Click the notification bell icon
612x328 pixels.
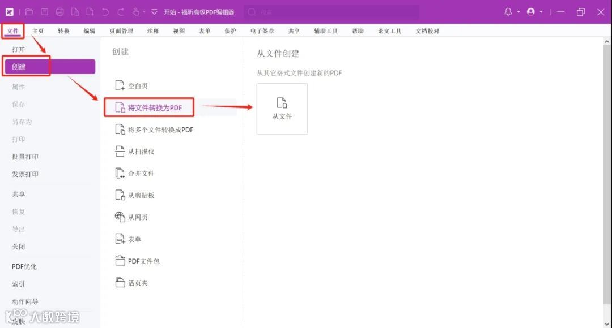(x=508, y=12)
